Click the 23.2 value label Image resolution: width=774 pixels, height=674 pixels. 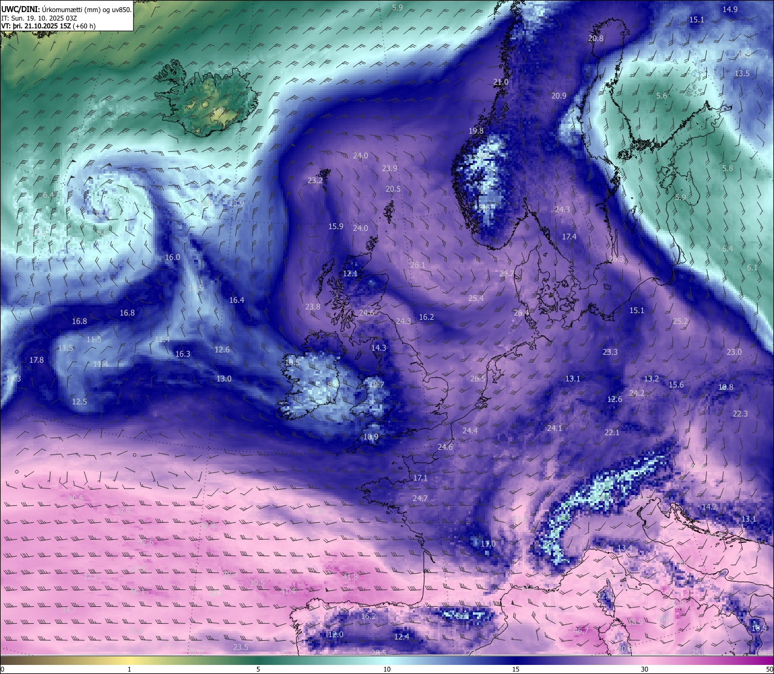tap(315, 180)
